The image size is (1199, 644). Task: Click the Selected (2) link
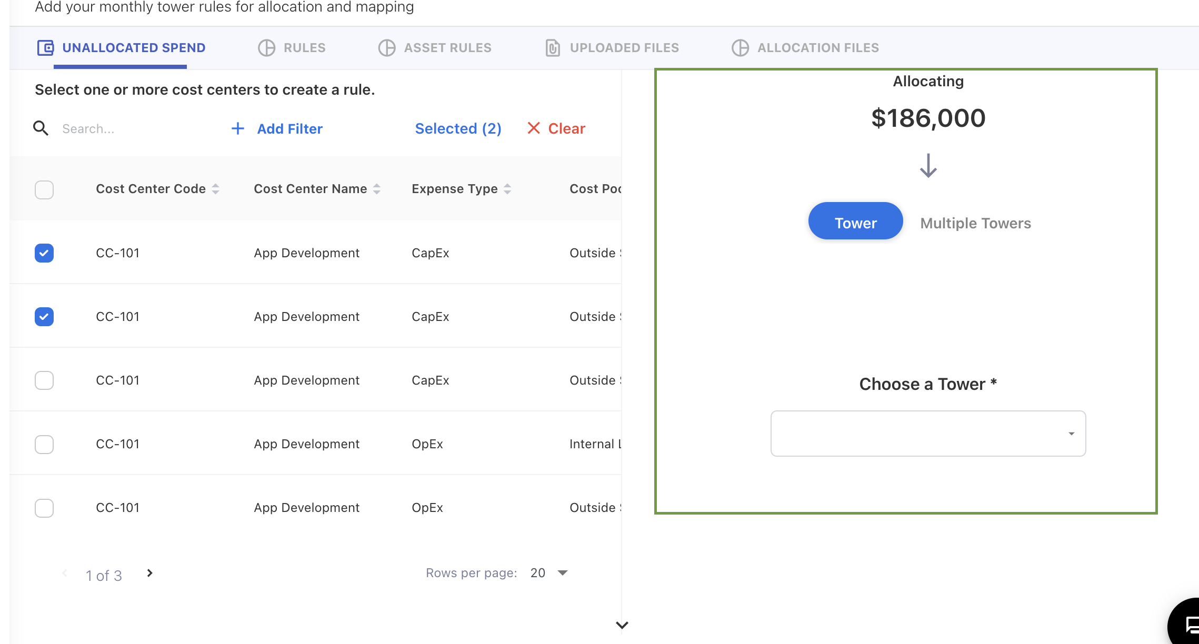click(x=458, y=128)
